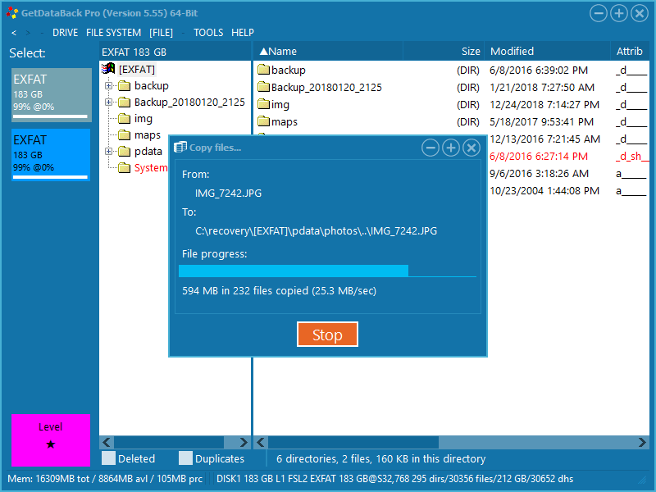Enable the Deleted checkbox
This screenshot has width=656, height=492.
click(108, 458)
